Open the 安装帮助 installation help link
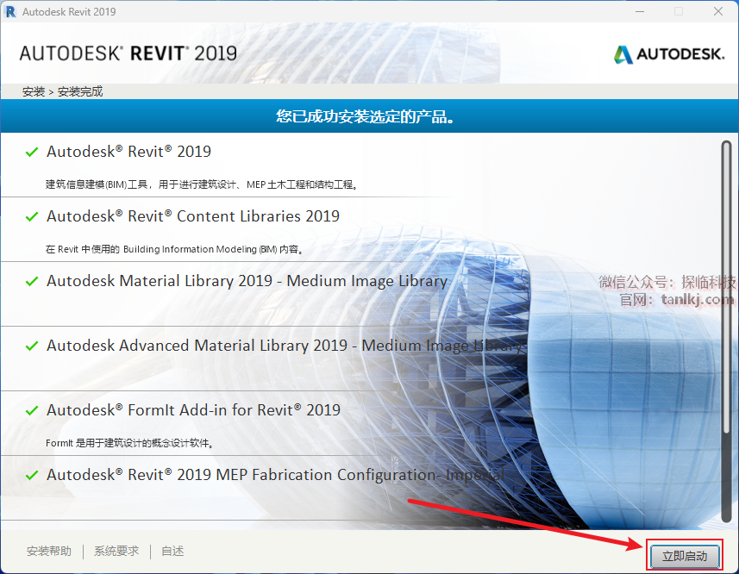The image size is (739, 574). click(49, 552)
